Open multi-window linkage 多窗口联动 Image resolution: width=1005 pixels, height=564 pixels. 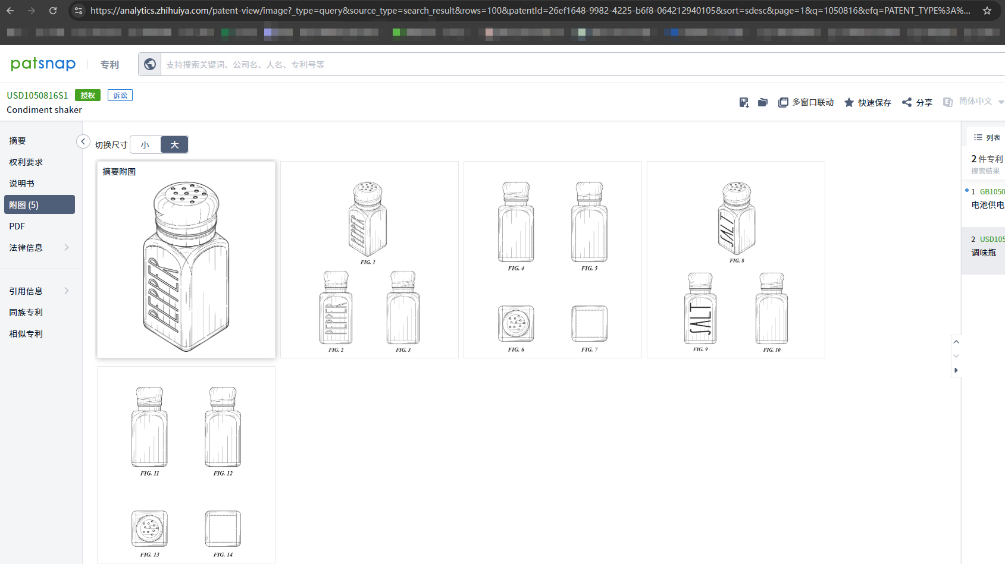coord(806,102)
